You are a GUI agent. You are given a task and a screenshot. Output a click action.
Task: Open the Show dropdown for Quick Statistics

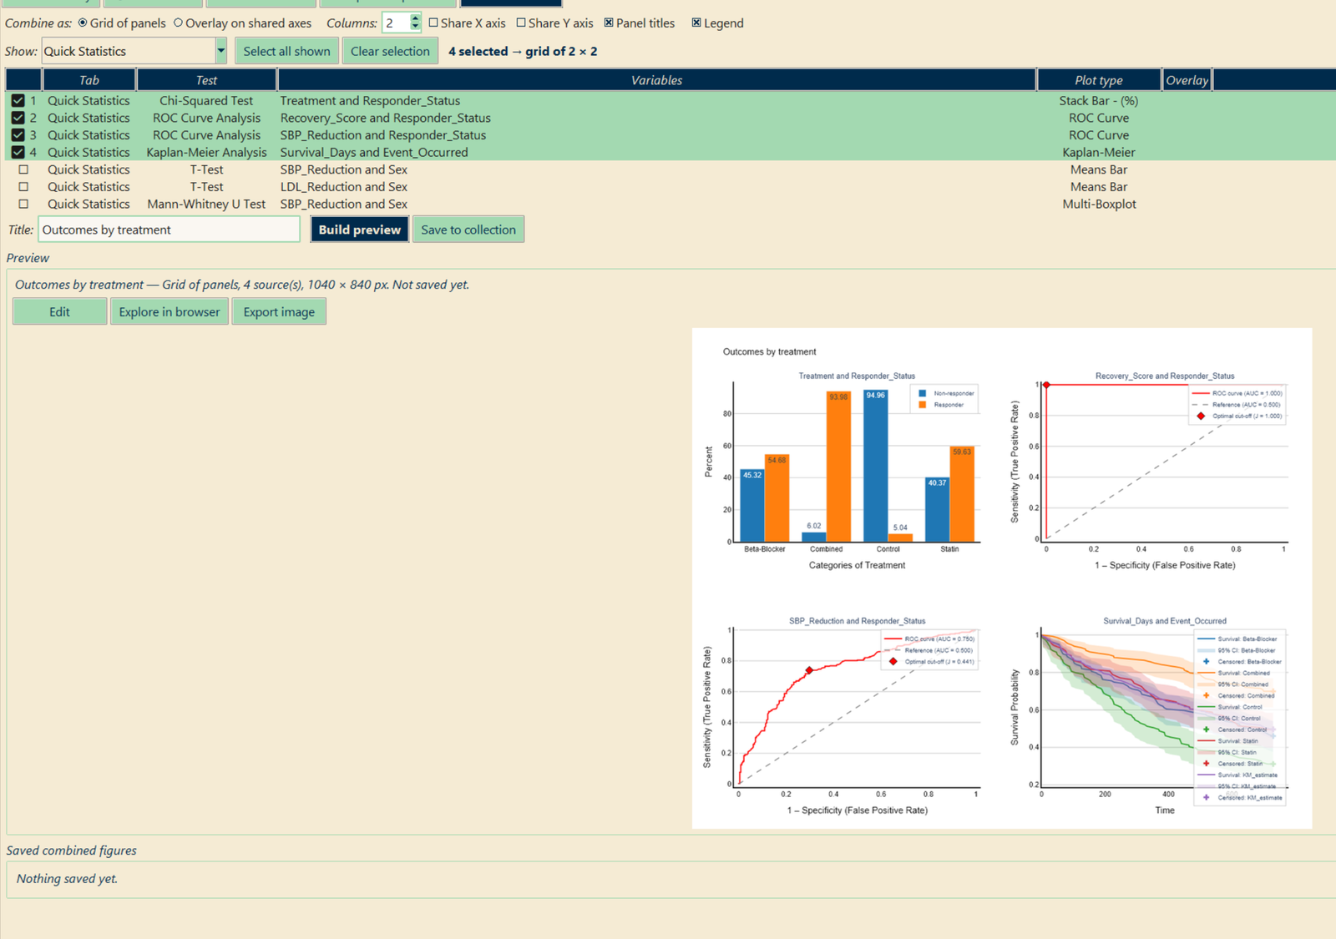pyautogui.click(x=221, y=51)
